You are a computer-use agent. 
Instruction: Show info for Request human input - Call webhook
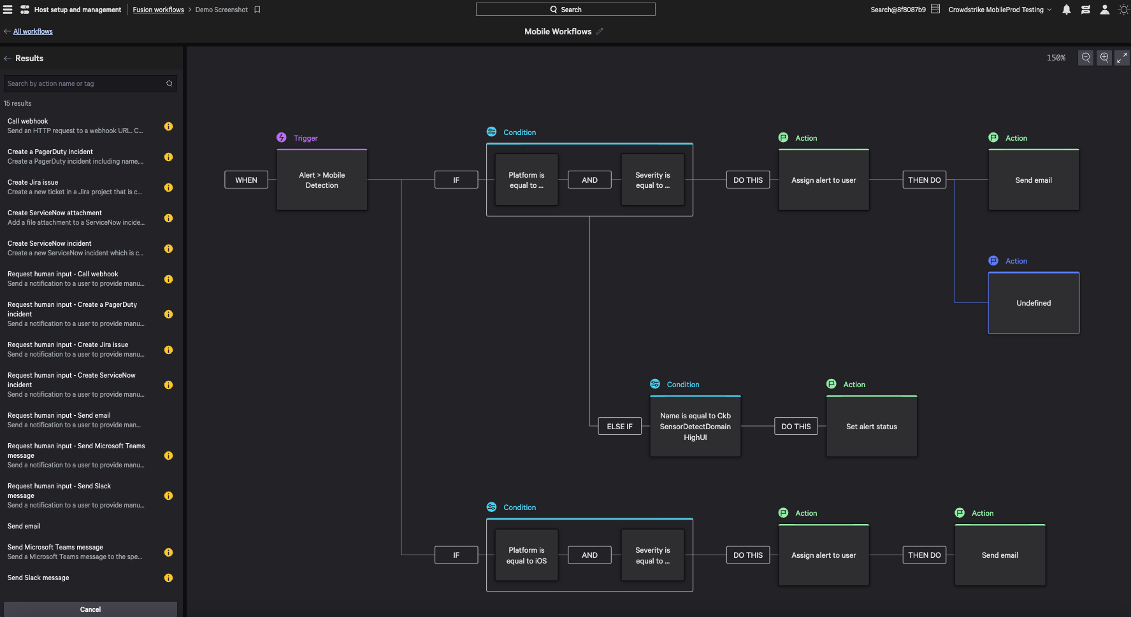(168, 279)
